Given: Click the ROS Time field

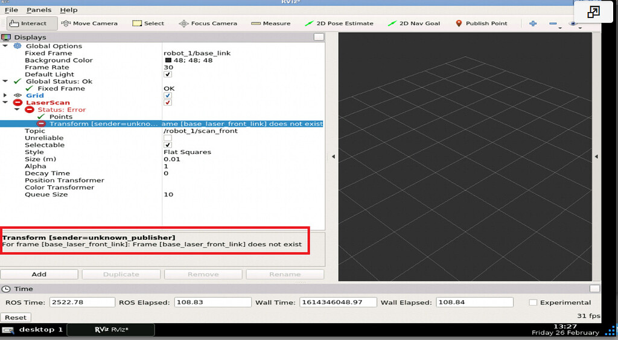Looking at the screenshot, I should click(x=82, y=303).
